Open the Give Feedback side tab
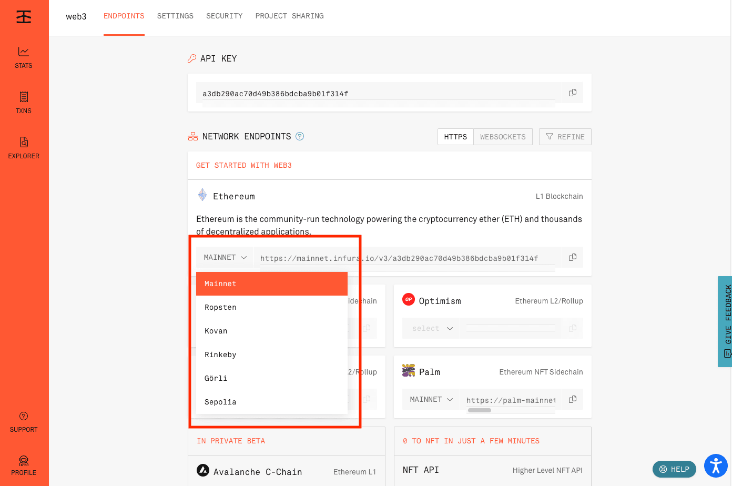The height and width of the screenshot is (486, 732). tap(725, 321)
